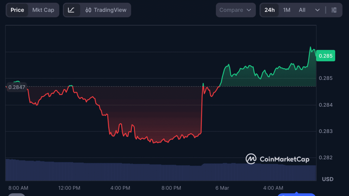Click the CoinMarketCap logo watermark
Screen dimensions: 349x196
[277, 159]
